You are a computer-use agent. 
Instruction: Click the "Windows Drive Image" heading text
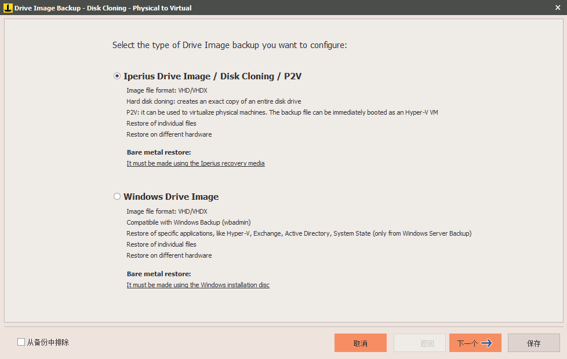171,197
